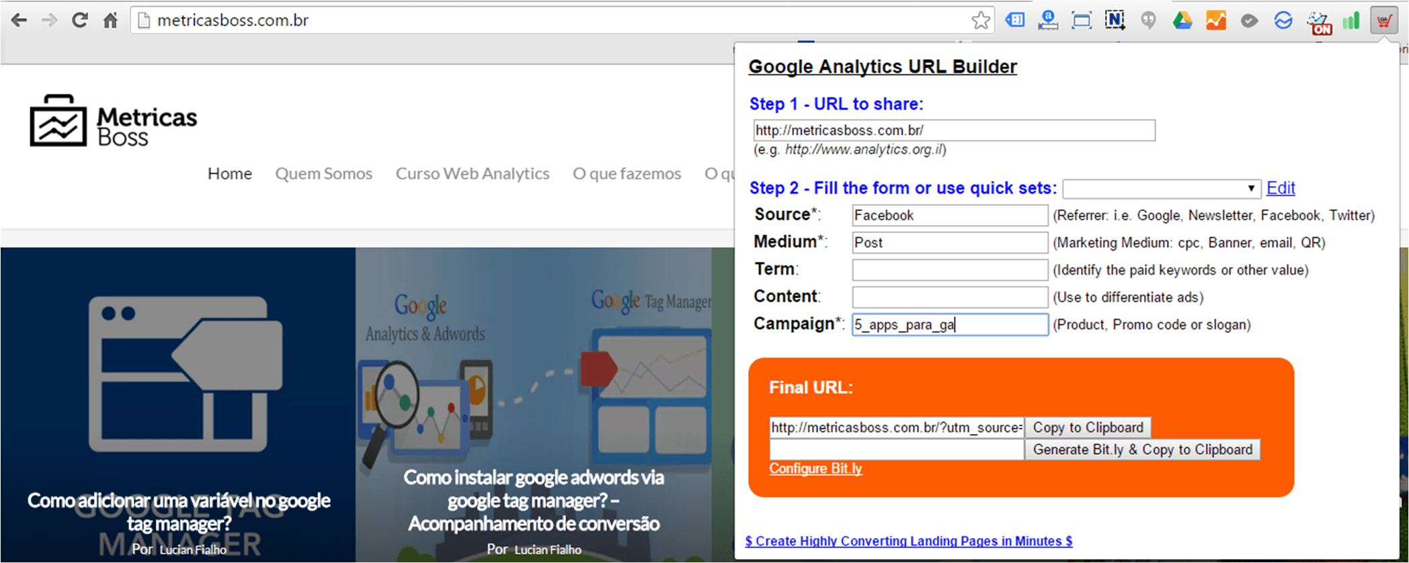The height and width of the screenshot is (563, 1409).
Task: Open the Curso Web Analytics menu item
Action: [x=473, y=173]
